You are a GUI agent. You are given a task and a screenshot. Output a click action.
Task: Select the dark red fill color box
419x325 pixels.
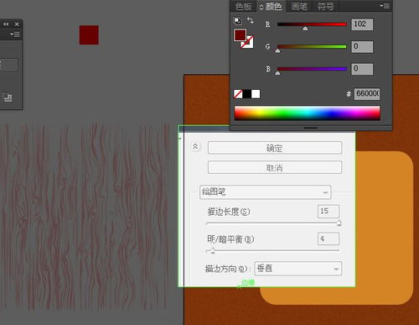point(240,35)
